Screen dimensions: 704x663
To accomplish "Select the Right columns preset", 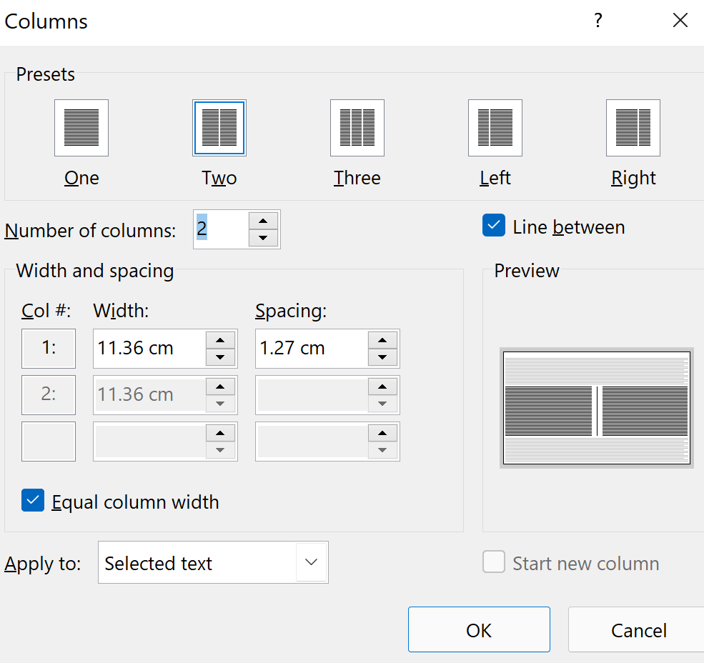I will point(633,129).
